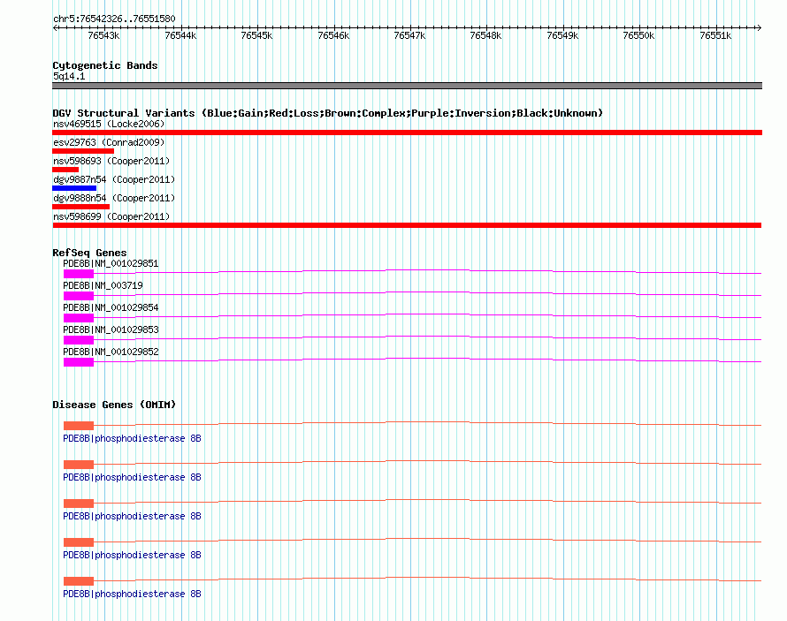Select the Cytogenetic Bands track title
The image size is (787, 621).
[105, 65]
